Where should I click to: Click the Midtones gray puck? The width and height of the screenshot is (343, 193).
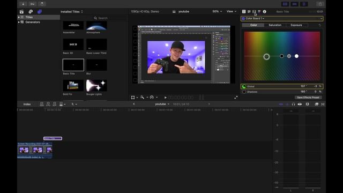click(x=289, y=56)
